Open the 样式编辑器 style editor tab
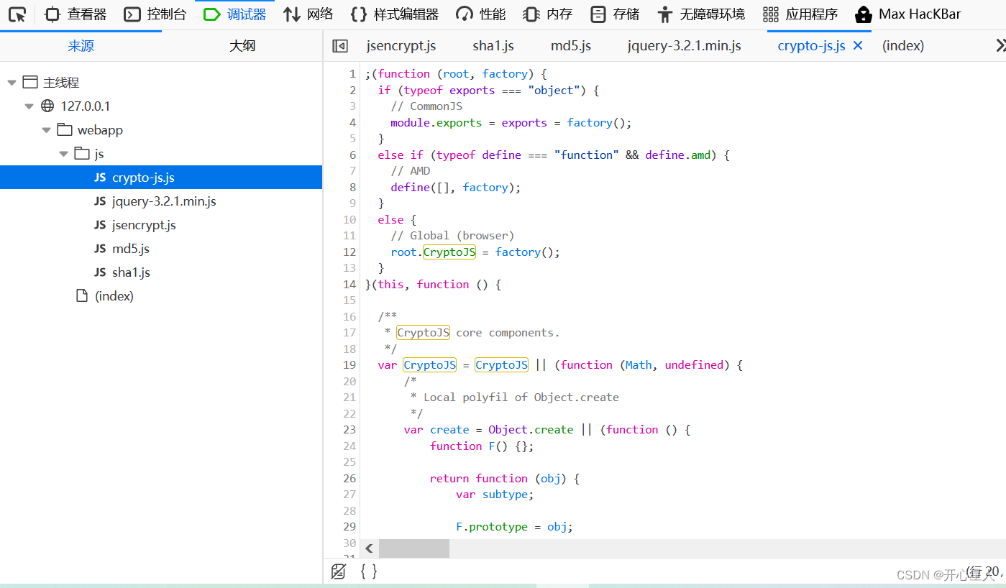The width and height of the screenshot is (1006, 588). pos(394,14)
